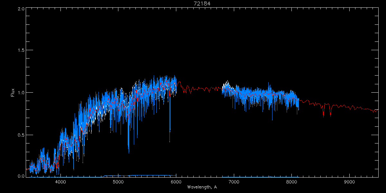Click the 5000 x-axis tick label
Viewport: 386px width, 193px height.
click(118, 182)
